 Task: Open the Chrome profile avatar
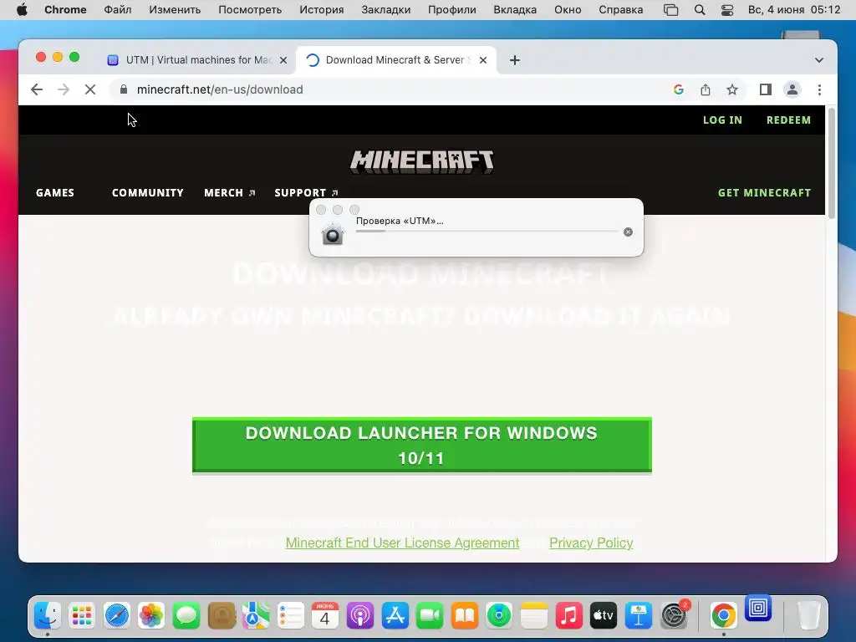(x=792, y=89)
